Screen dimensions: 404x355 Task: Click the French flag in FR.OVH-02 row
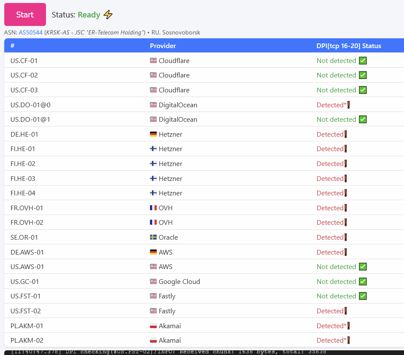tap(153, 222)
